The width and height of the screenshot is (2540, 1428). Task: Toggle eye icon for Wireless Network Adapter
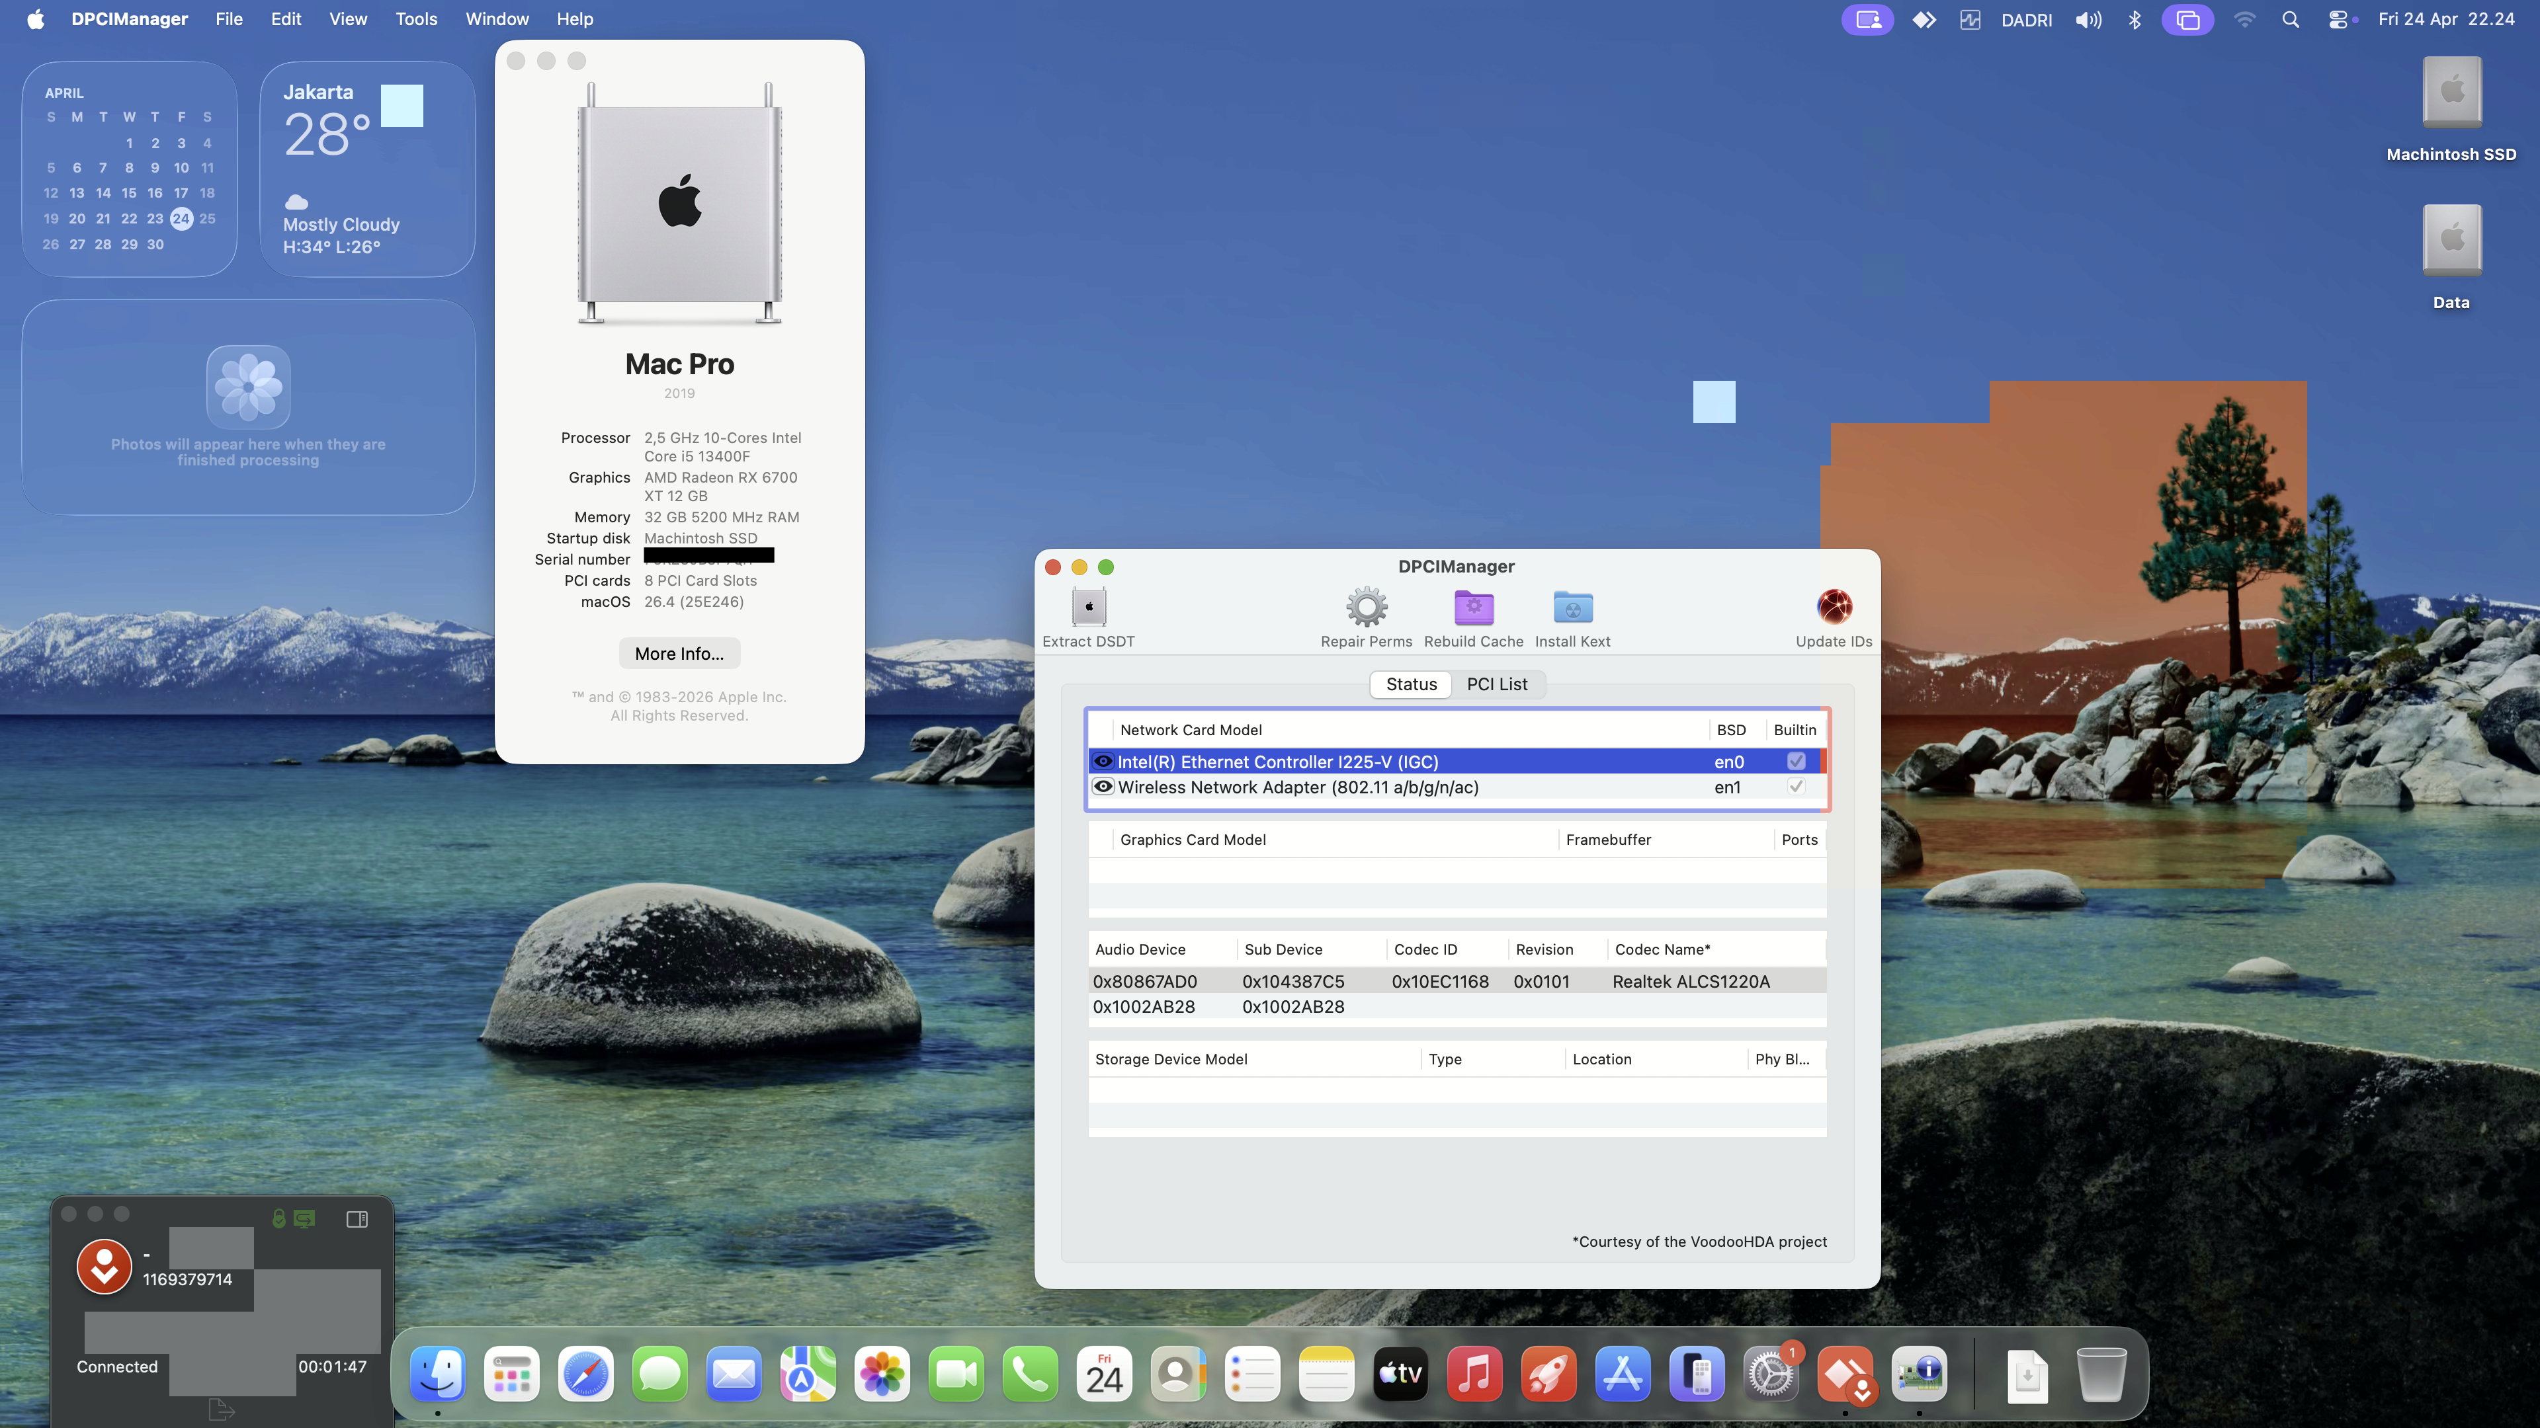[1103, 787]
